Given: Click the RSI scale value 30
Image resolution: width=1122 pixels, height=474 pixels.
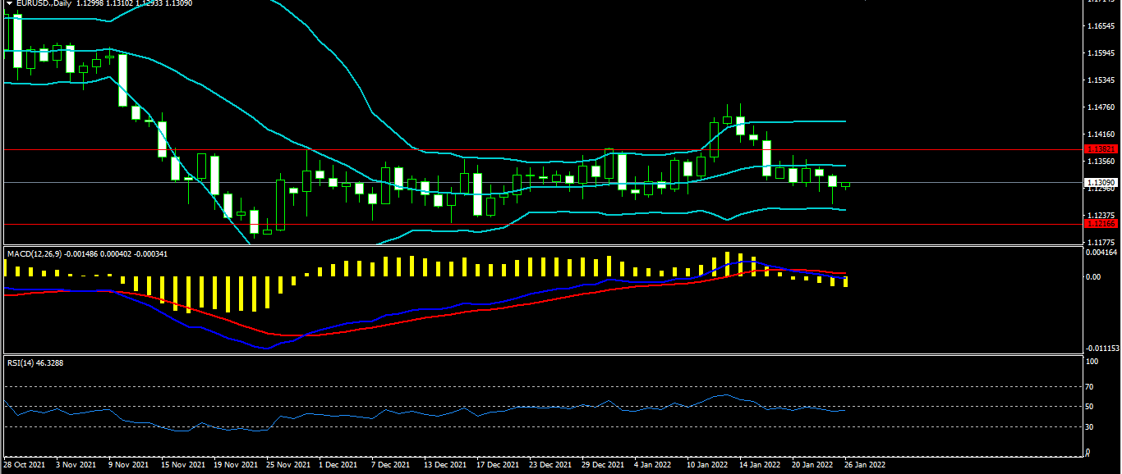Looking at the screenshot, I should (1091, 426).
